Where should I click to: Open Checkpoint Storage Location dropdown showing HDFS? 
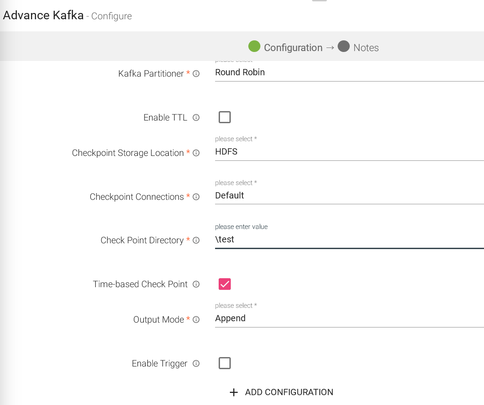(349, 152)
